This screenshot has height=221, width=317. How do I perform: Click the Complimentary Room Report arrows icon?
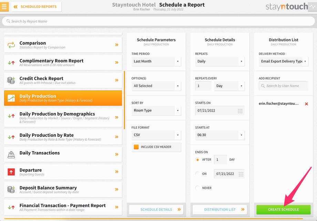(11, 63)
